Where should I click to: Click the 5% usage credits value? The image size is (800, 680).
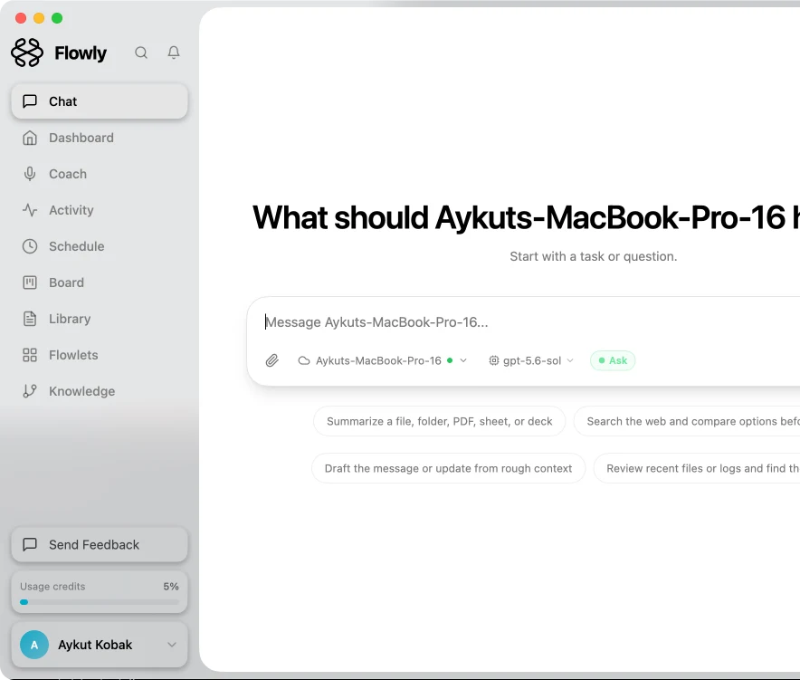click(171, 587)
